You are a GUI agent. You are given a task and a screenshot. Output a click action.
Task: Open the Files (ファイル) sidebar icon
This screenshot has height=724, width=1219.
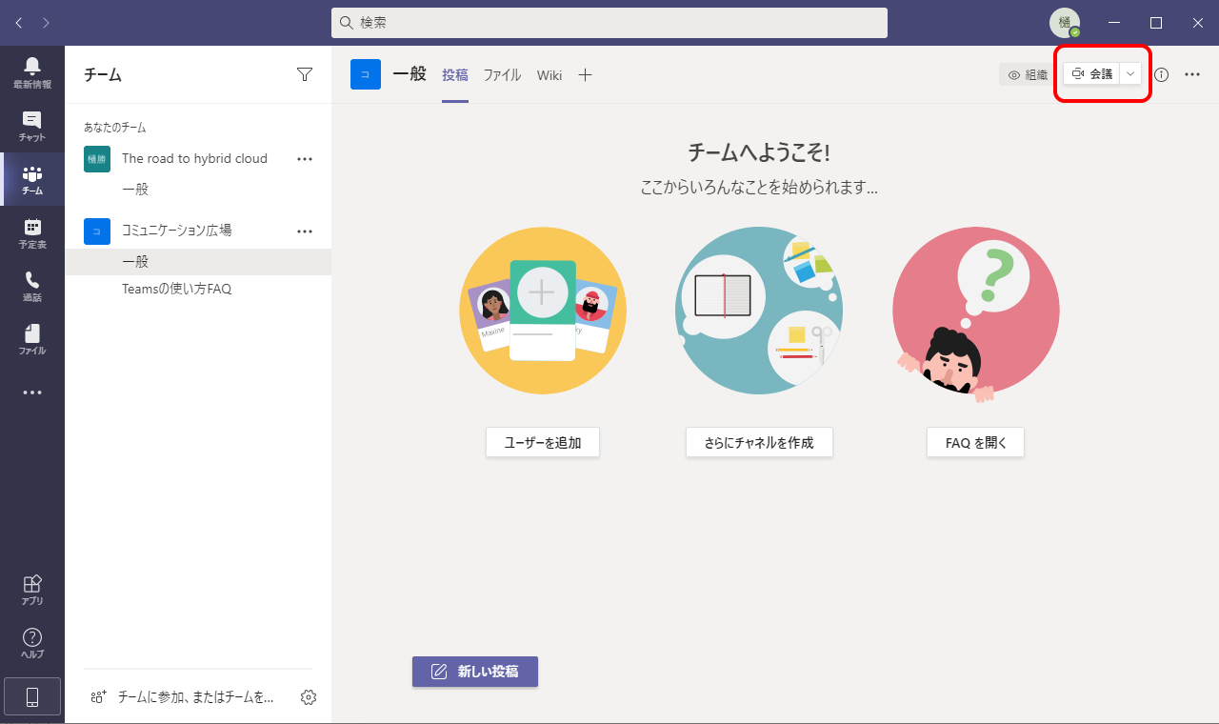(32, 339)
